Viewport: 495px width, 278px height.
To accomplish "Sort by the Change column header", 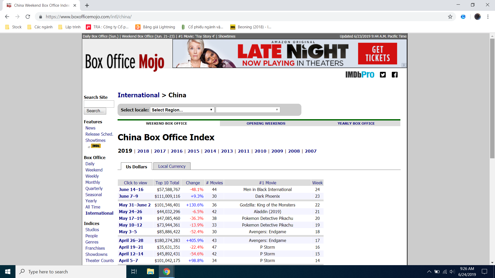I will [x=193, y=183].
